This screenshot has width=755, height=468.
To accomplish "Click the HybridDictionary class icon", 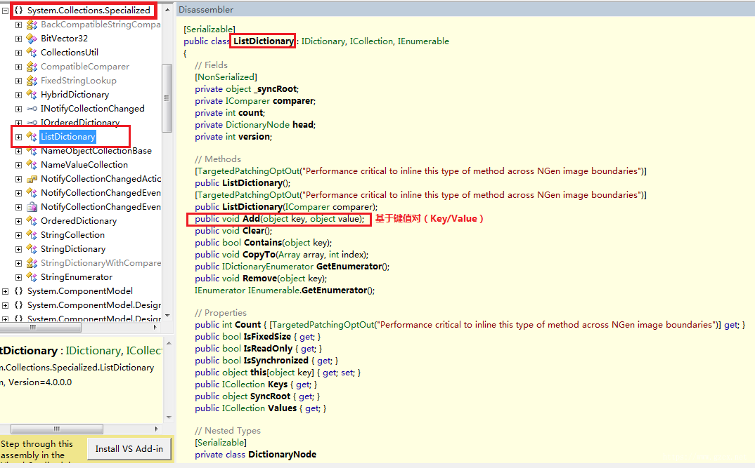I will [x=32, y=95].
